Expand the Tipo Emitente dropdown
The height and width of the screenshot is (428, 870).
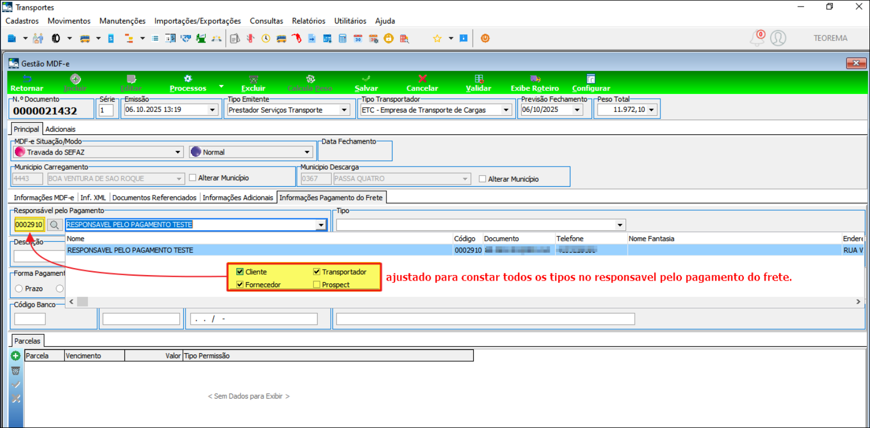tap(344, 110)
